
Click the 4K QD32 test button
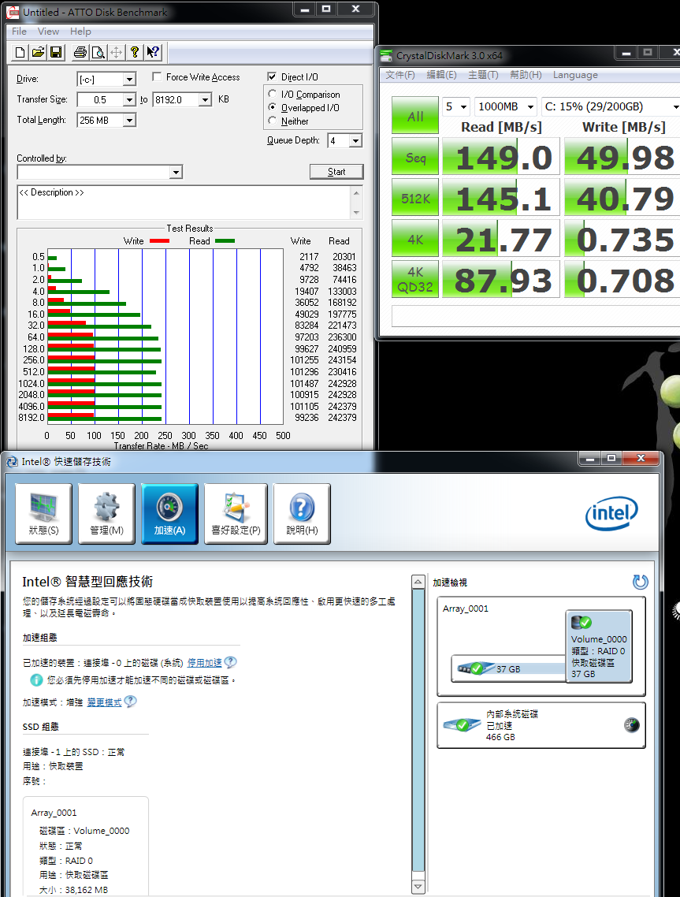pos(415,280)
